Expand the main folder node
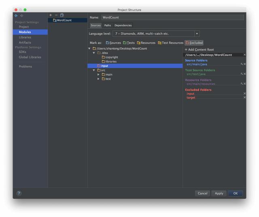259x217 pixels. coord(98,74)
